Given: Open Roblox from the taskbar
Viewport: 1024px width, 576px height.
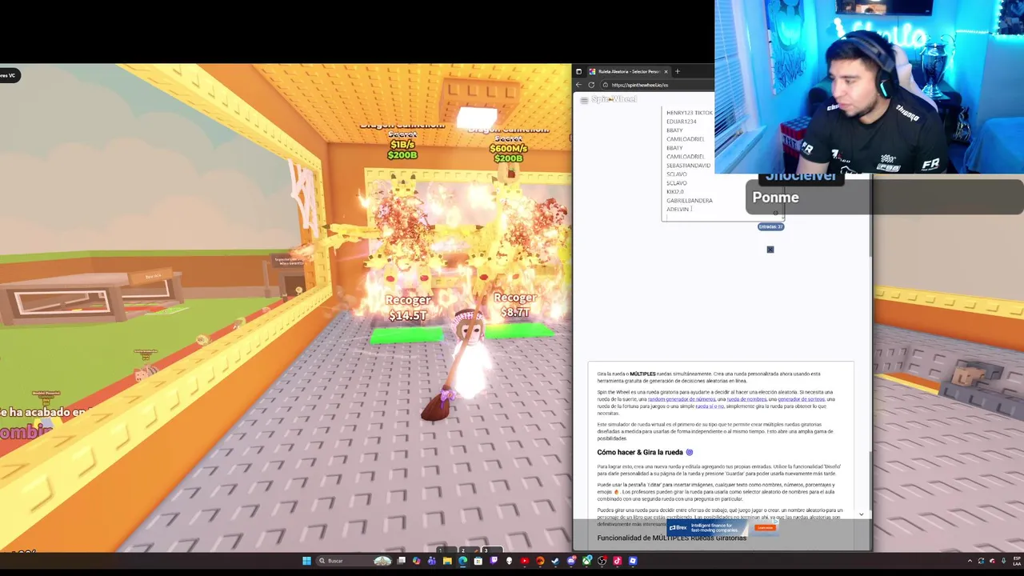Looking at the screenshot, I should [633, 561].
